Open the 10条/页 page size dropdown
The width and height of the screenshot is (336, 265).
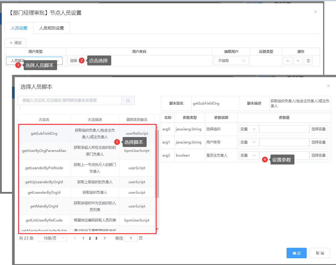(x=52, y=238)
